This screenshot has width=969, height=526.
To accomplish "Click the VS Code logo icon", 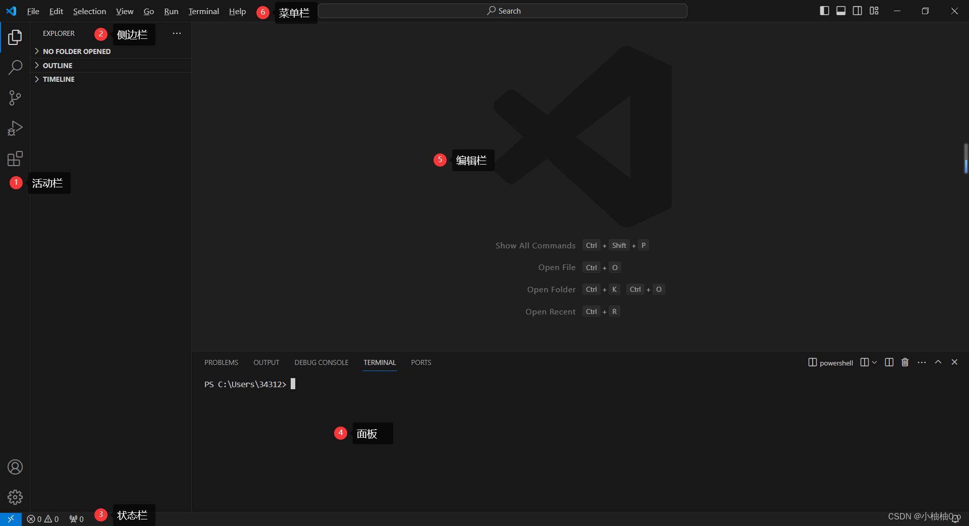I will click(x=11, y=11).
